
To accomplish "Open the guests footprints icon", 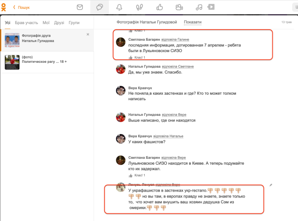I will 139,7.
